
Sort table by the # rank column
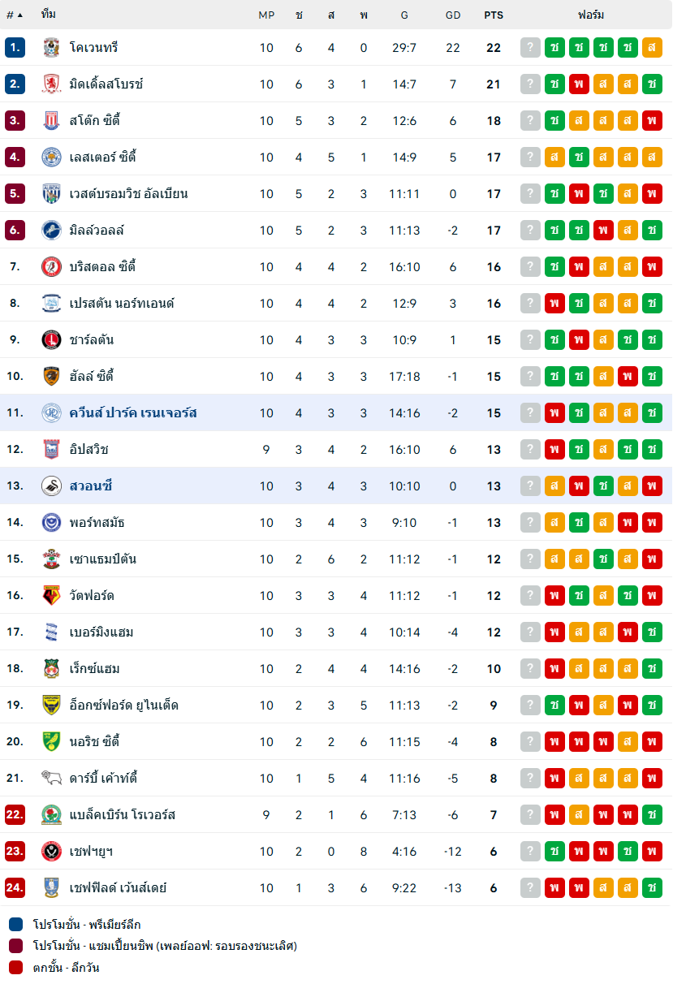(x=14, y=15)
